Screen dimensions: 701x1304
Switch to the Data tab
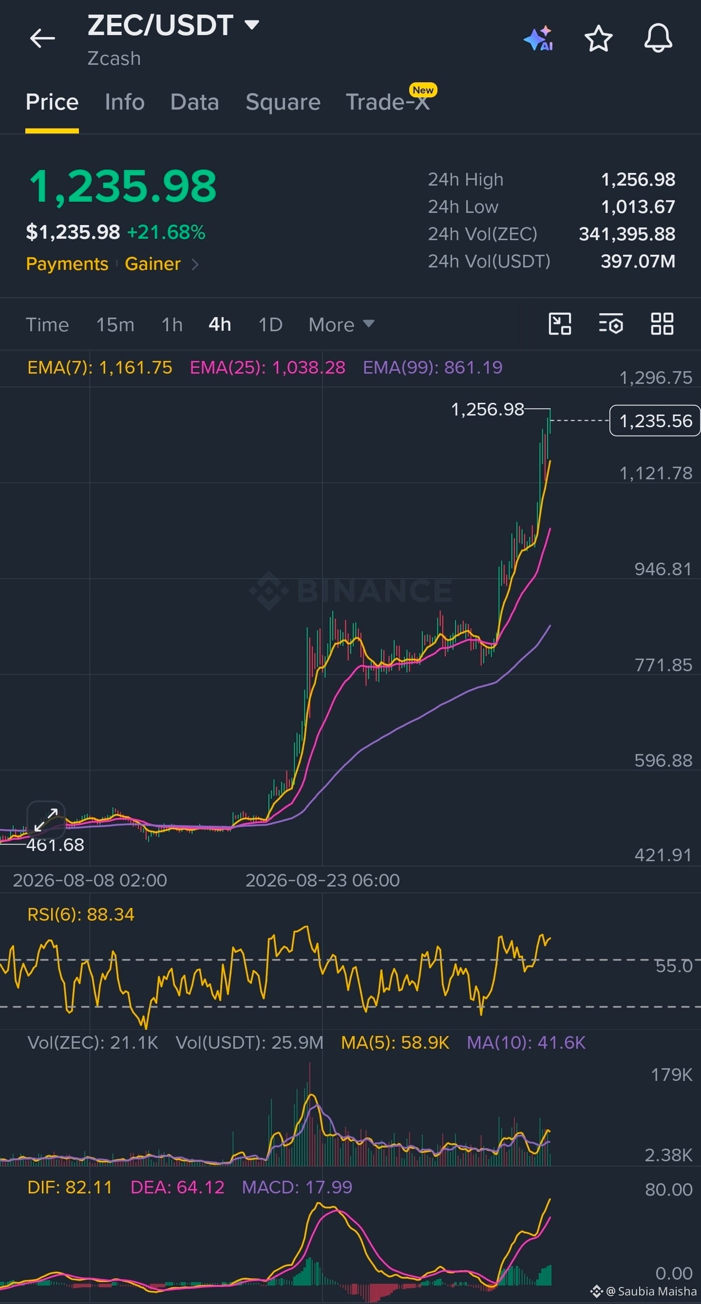pyautogui.click(x=194, y=102)
